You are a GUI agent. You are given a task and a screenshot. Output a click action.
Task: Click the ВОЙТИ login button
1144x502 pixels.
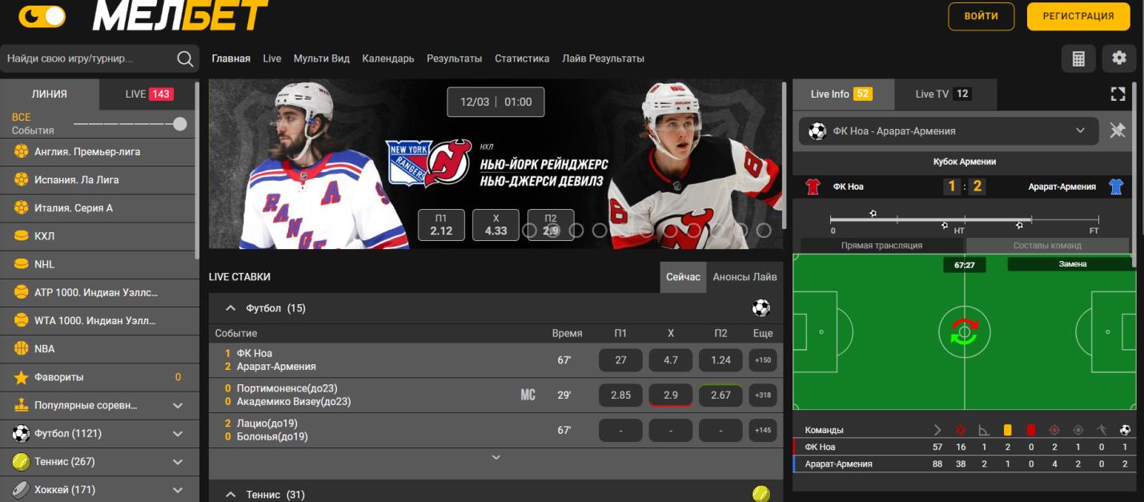[x=981, y=16]
